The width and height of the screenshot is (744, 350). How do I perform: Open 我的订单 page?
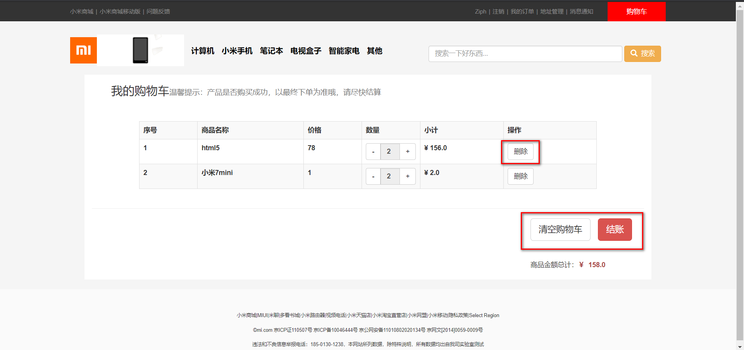click(522, 12)
